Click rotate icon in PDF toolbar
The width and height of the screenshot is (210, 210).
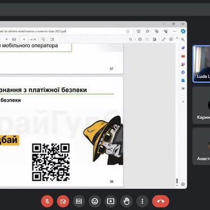(43, 39)
